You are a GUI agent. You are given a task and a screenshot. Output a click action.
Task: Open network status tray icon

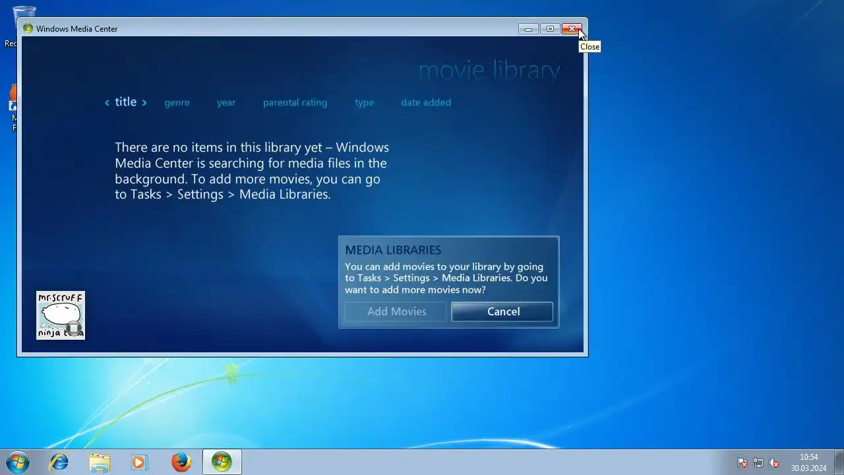pyautogui.click(x=758, y=462)
